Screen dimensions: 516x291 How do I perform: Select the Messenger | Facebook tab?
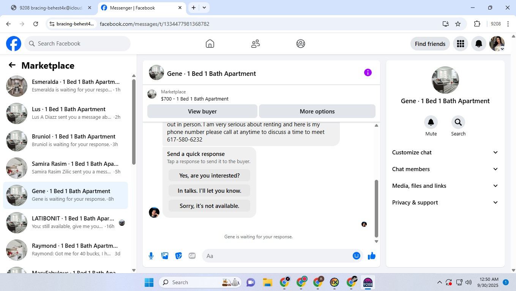tap(141, 8)
